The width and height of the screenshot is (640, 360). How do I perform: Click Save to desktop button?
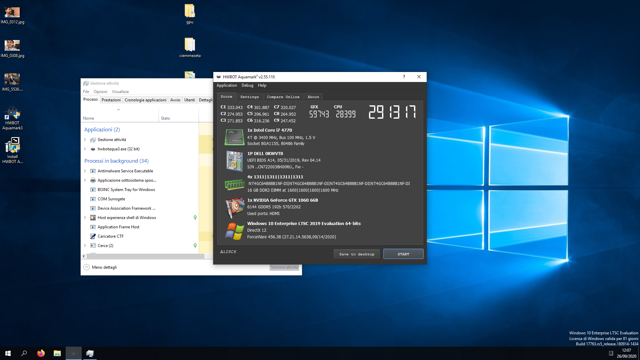point(357,254)
